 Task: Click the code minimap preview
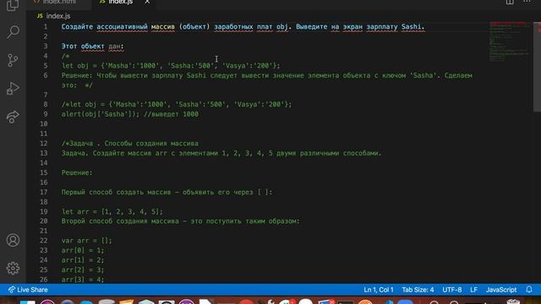click(509, 41)
